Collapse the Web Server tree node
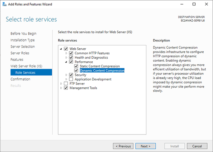This screenshot has height=152, width=213. point(61,49)
